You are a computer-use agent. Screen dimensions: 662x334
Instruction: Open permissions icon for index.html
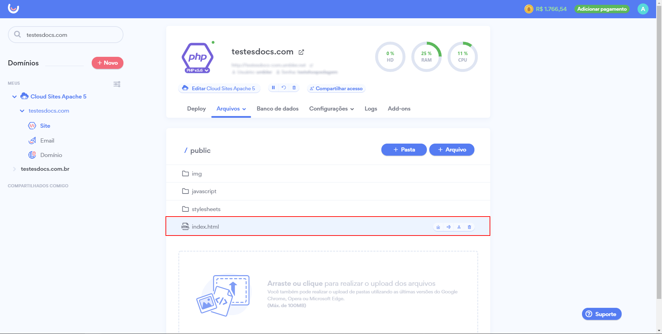[459, 227]
